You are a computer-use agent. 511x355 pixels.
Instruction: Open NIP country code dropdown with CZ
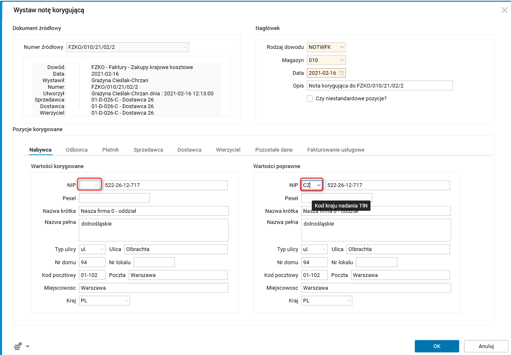[x=318, y=185]
